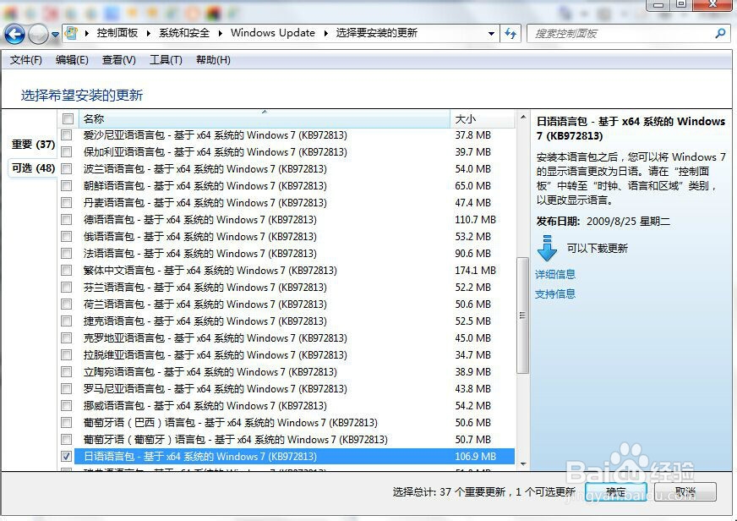Click the blue download arrow icon

pos(547,249)
